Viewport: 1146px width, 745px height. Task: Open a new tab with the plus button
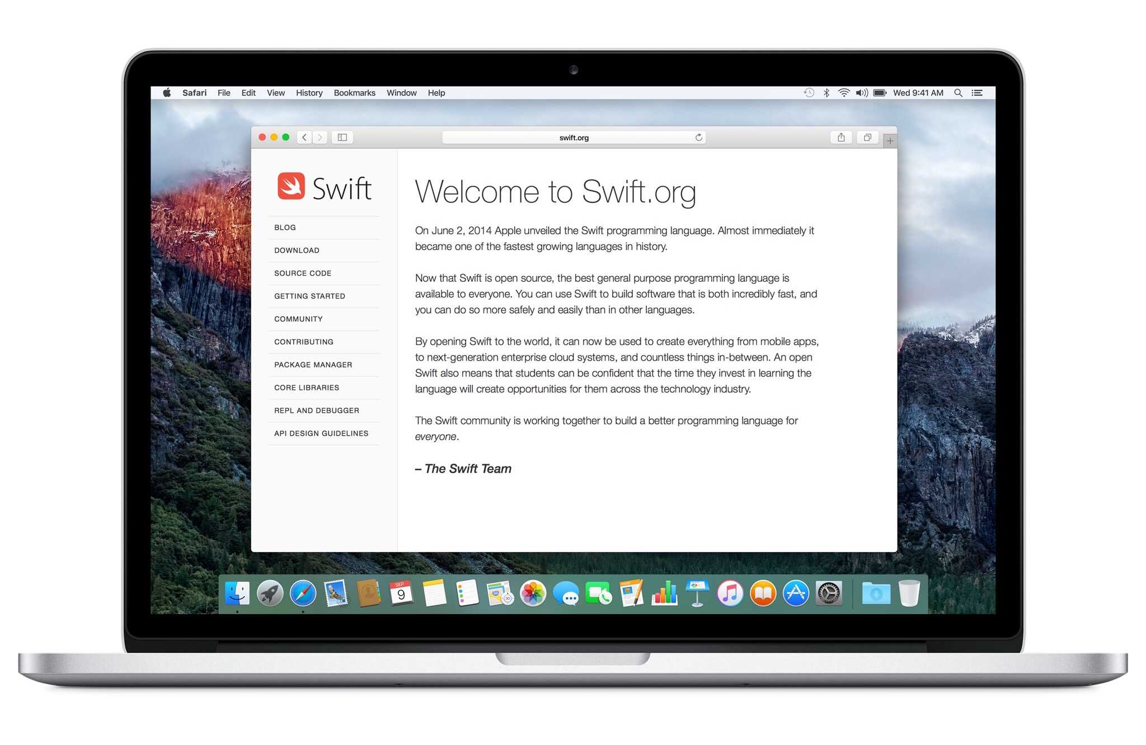890,140
